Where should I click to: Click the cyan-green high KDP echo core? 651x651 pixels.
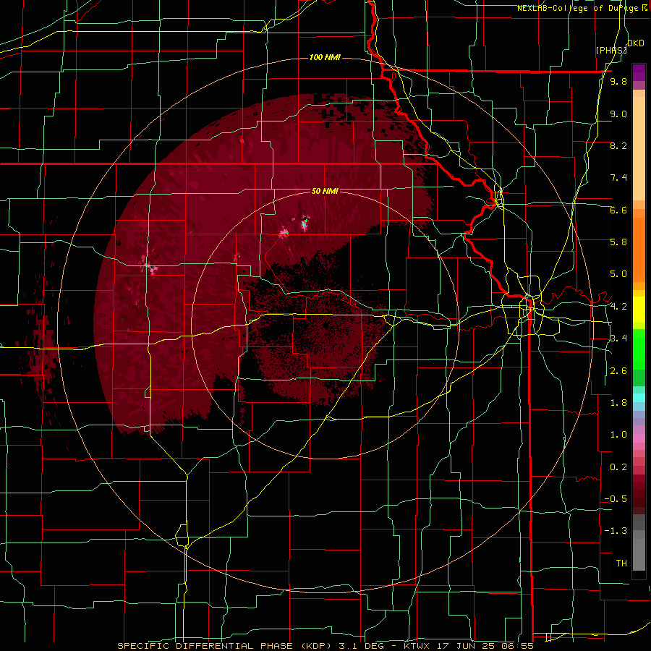click(x=305, y=224)
